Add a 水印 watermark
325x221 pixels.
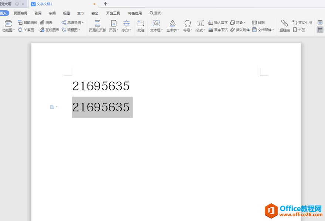coord(126,25)
